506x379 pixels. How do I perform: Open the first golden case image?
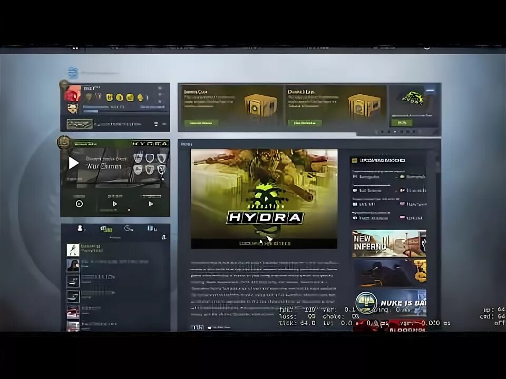click(x=260, y=106)
